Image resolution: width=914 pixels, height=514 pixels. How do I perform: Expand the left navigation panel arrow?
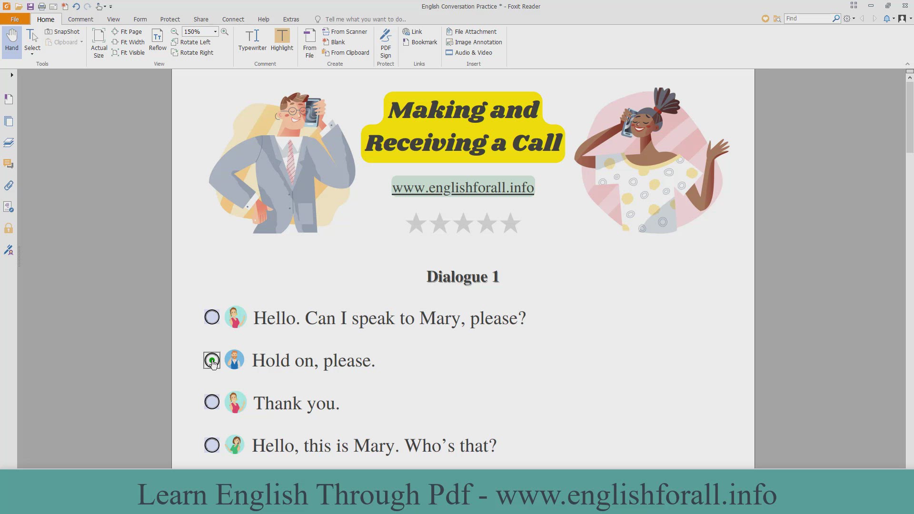click(x=12, y=75)
